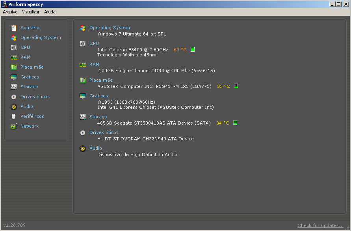The image size is (351, 231).
Task: Click the Windows flag icon beside Operating System in sidebar
Action: coord(14,37)
